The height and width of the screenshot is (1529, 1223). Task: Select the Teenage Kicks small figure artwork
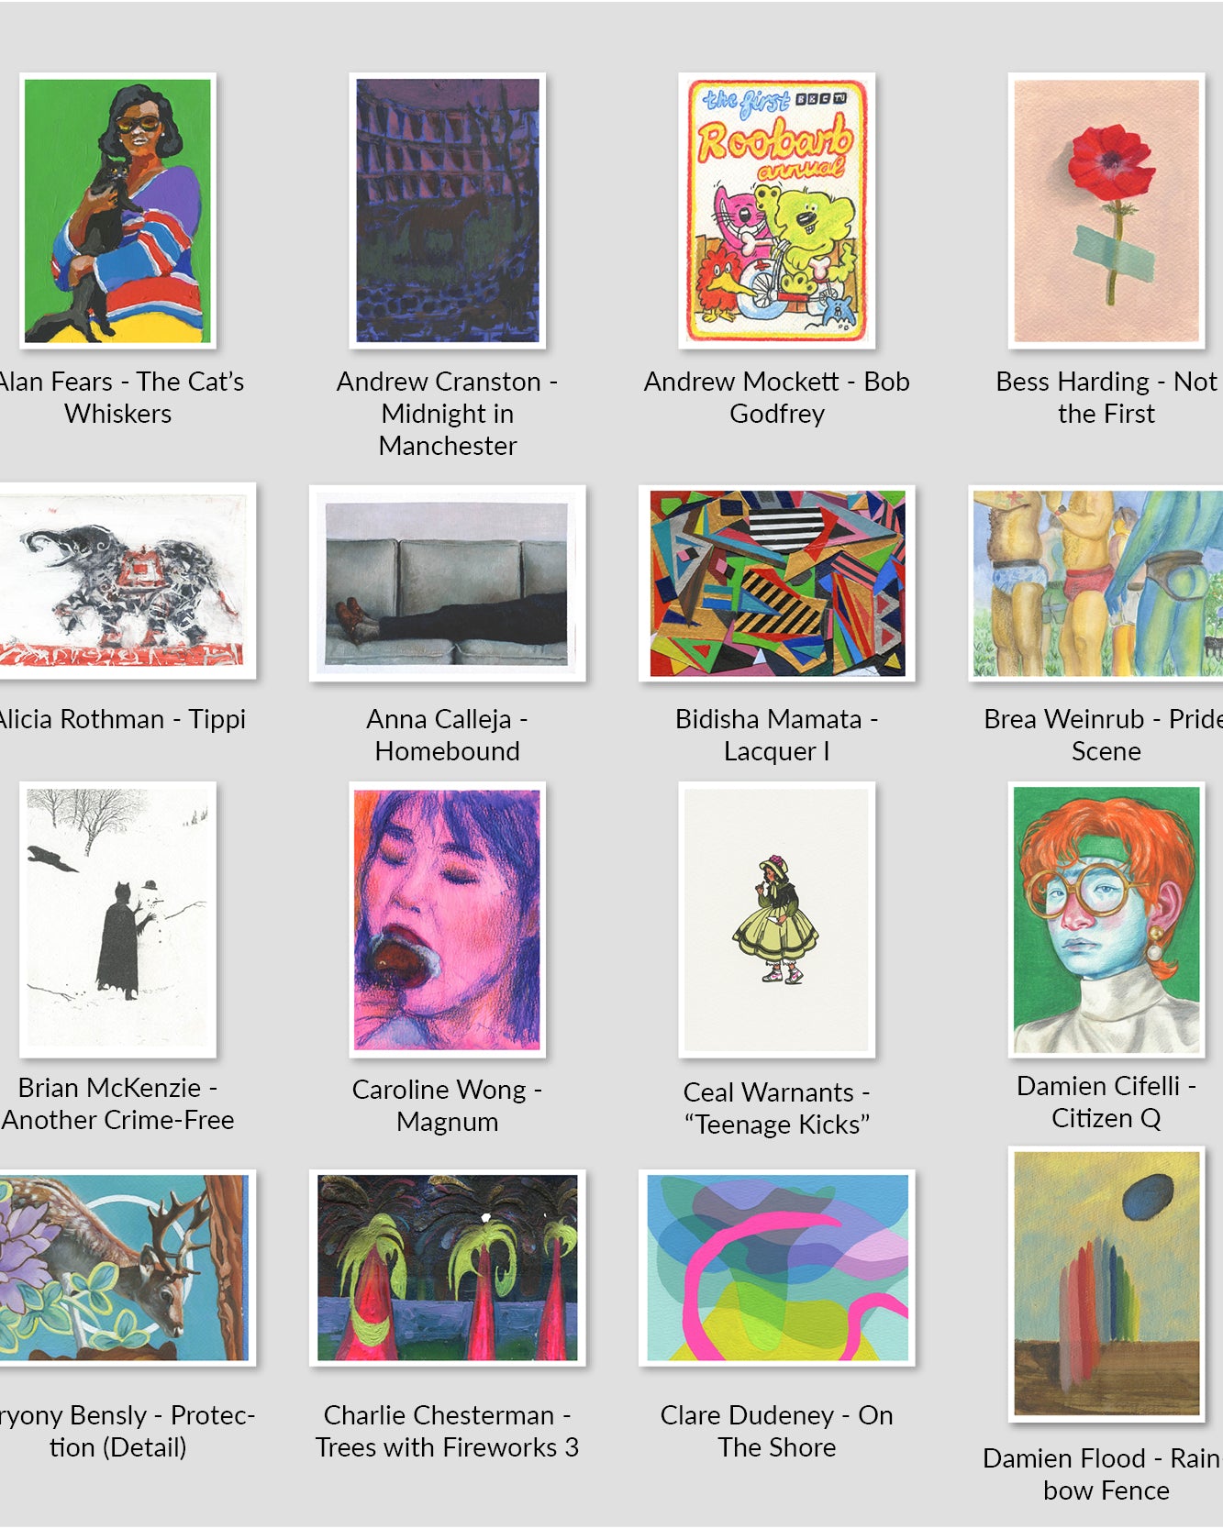point(776,919)
